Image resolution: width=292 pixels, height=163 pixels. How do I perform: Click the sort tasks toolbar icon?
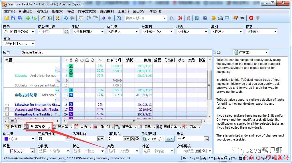[x=172, y=18]
